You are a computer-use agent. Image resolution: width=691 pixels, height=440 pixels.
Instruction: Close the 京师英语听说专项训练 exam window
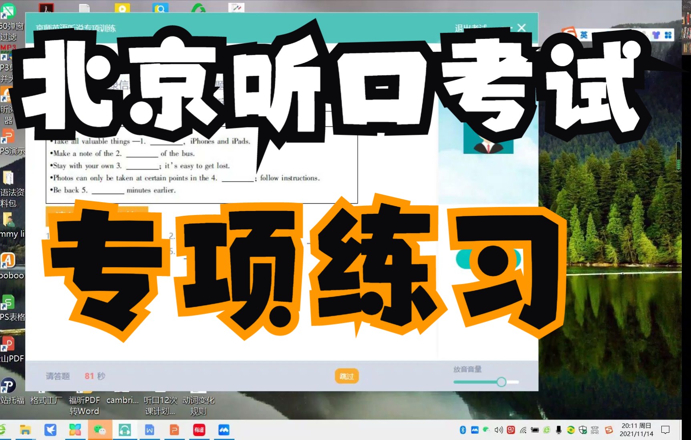521,28
